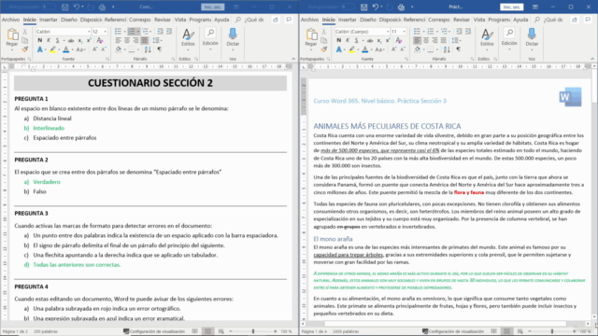
Task: Toggle Autoguardado switch in left window
Action: coord(48,7)
